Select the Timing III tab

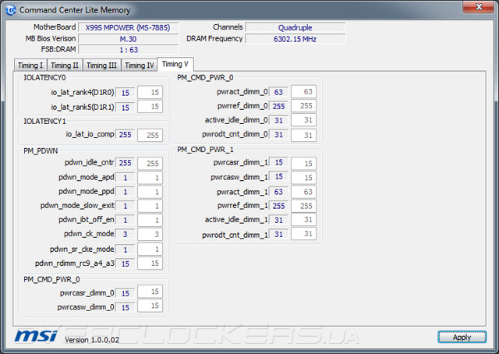102,65
